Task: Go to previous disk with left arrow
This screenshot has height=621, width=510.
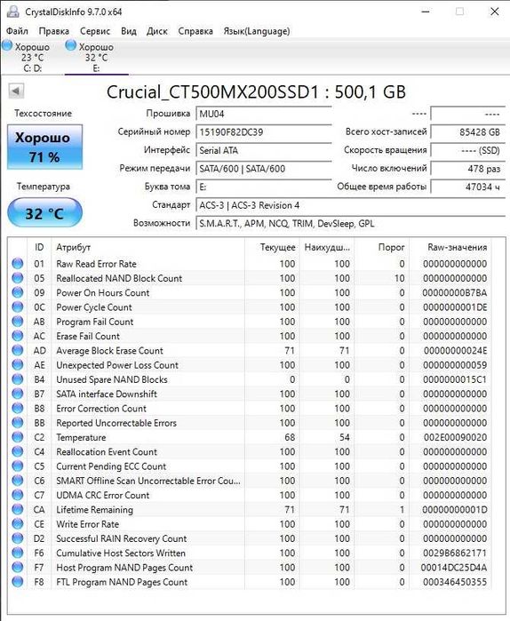Action: tap(16, 92)
